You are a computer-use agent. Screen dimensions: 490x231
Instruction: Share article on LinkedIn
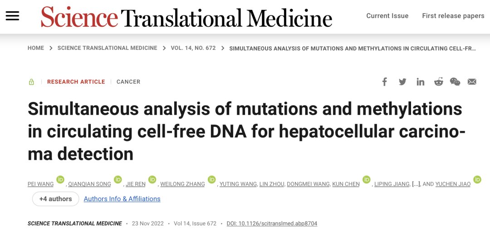click(421, 82)
